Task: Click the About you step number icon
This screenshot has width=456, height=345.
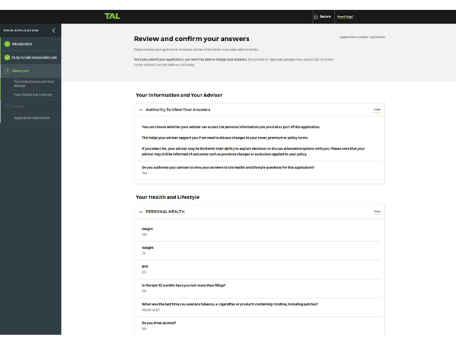Action: (x=7, y=70)
